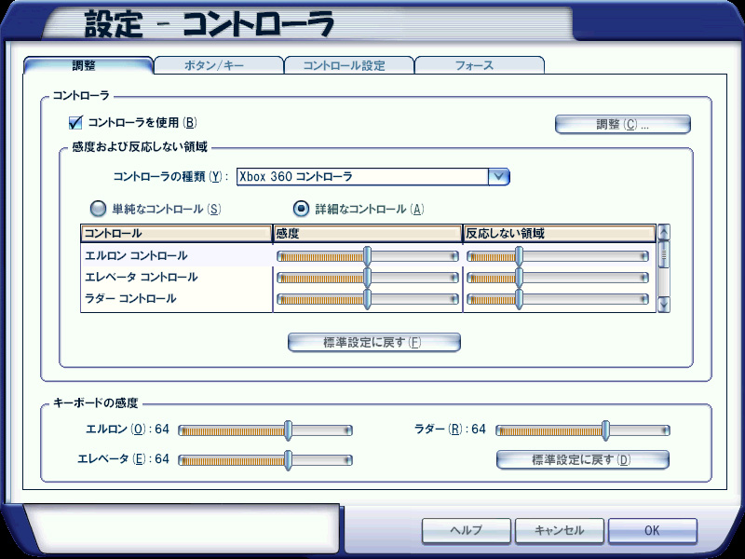This screenshot has width=745, height=559.
Task: Click the keyboard エレベータ(E) sensitivity slider
Action: coord(265,460)
